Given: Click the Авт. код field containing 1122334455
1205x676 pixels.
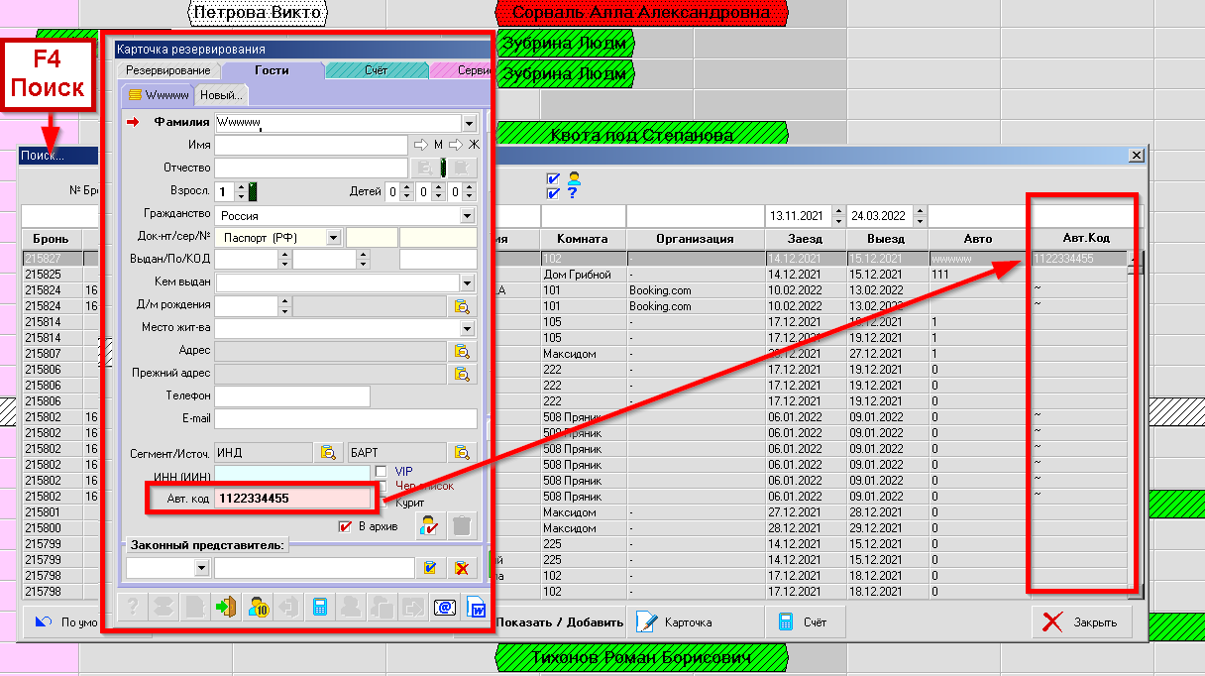Looking at the screenshot, I should pyautogui.click(x=292, y=499).
